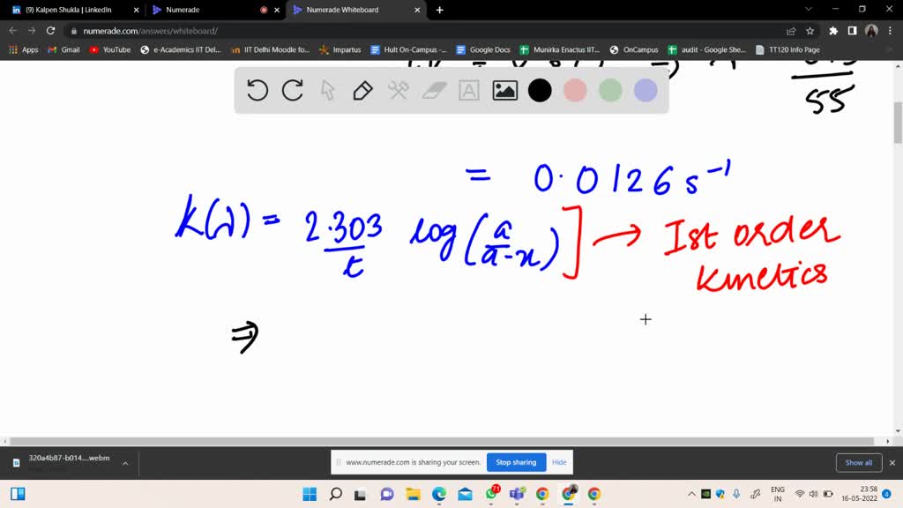Select the red color swatch
Image resolution: width=903 pixels, height=508 pixels.
click(575, 90)
